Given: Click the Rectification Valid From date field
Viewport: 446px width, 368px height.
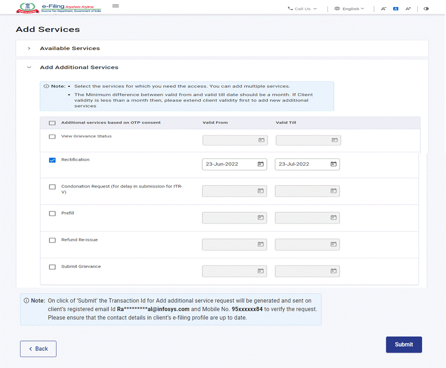Looking at the screenshot, I should click(229, 164).
